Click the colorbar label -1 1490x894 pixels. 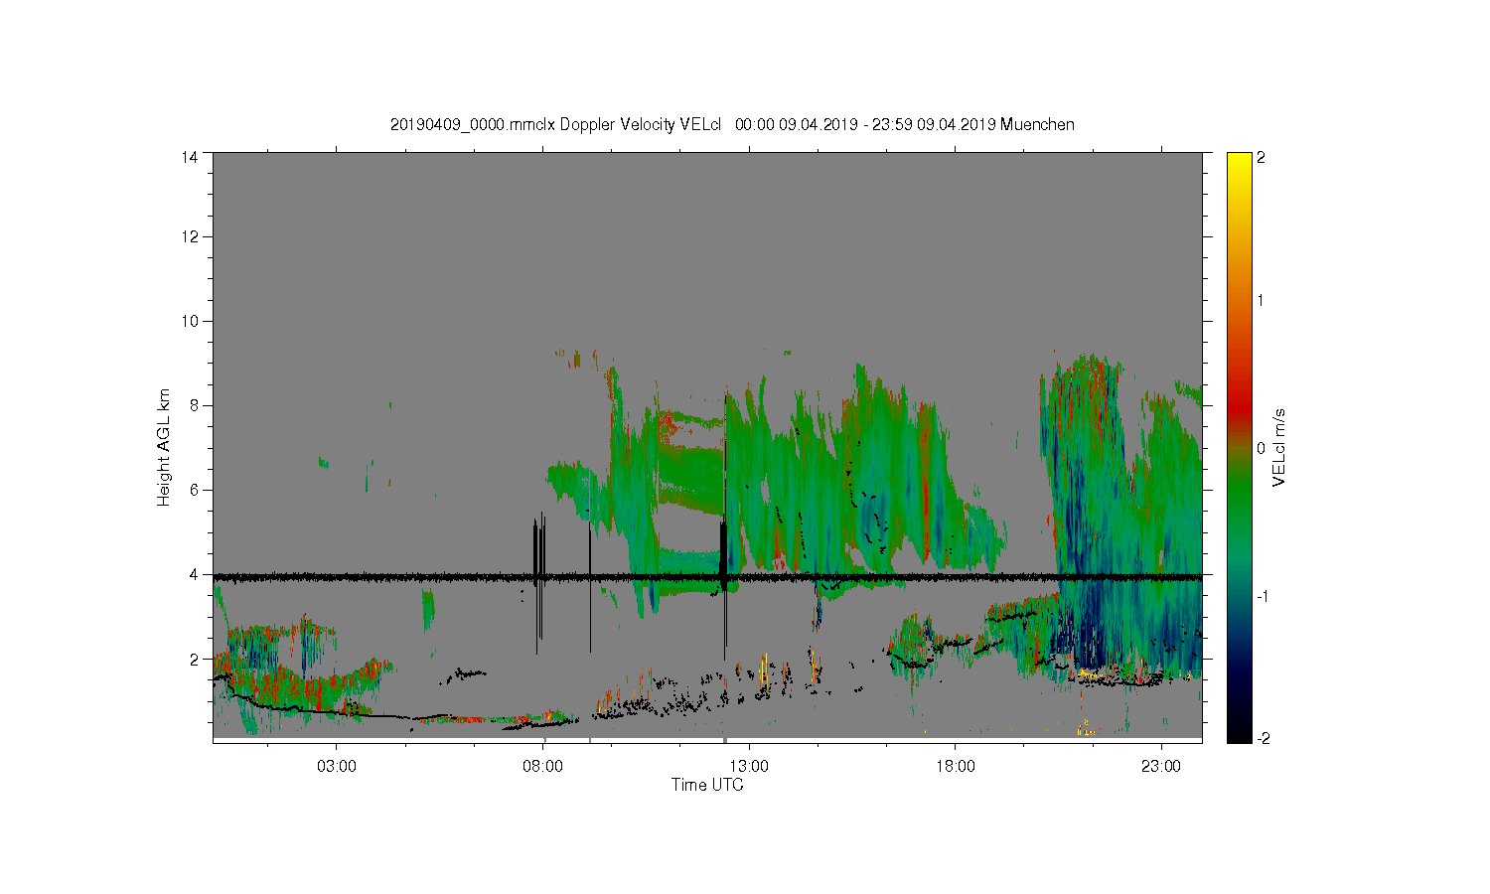coord(1264,596)
